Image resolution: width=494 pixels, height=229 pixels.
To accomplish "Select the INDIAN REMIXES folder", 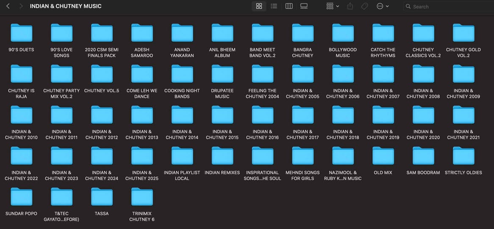I will coord(222,156).
